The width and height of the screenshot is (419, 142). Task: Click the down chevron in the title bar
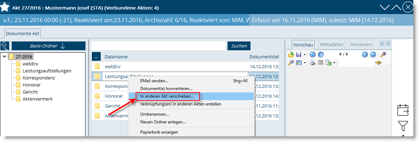[x=385, y=7]
